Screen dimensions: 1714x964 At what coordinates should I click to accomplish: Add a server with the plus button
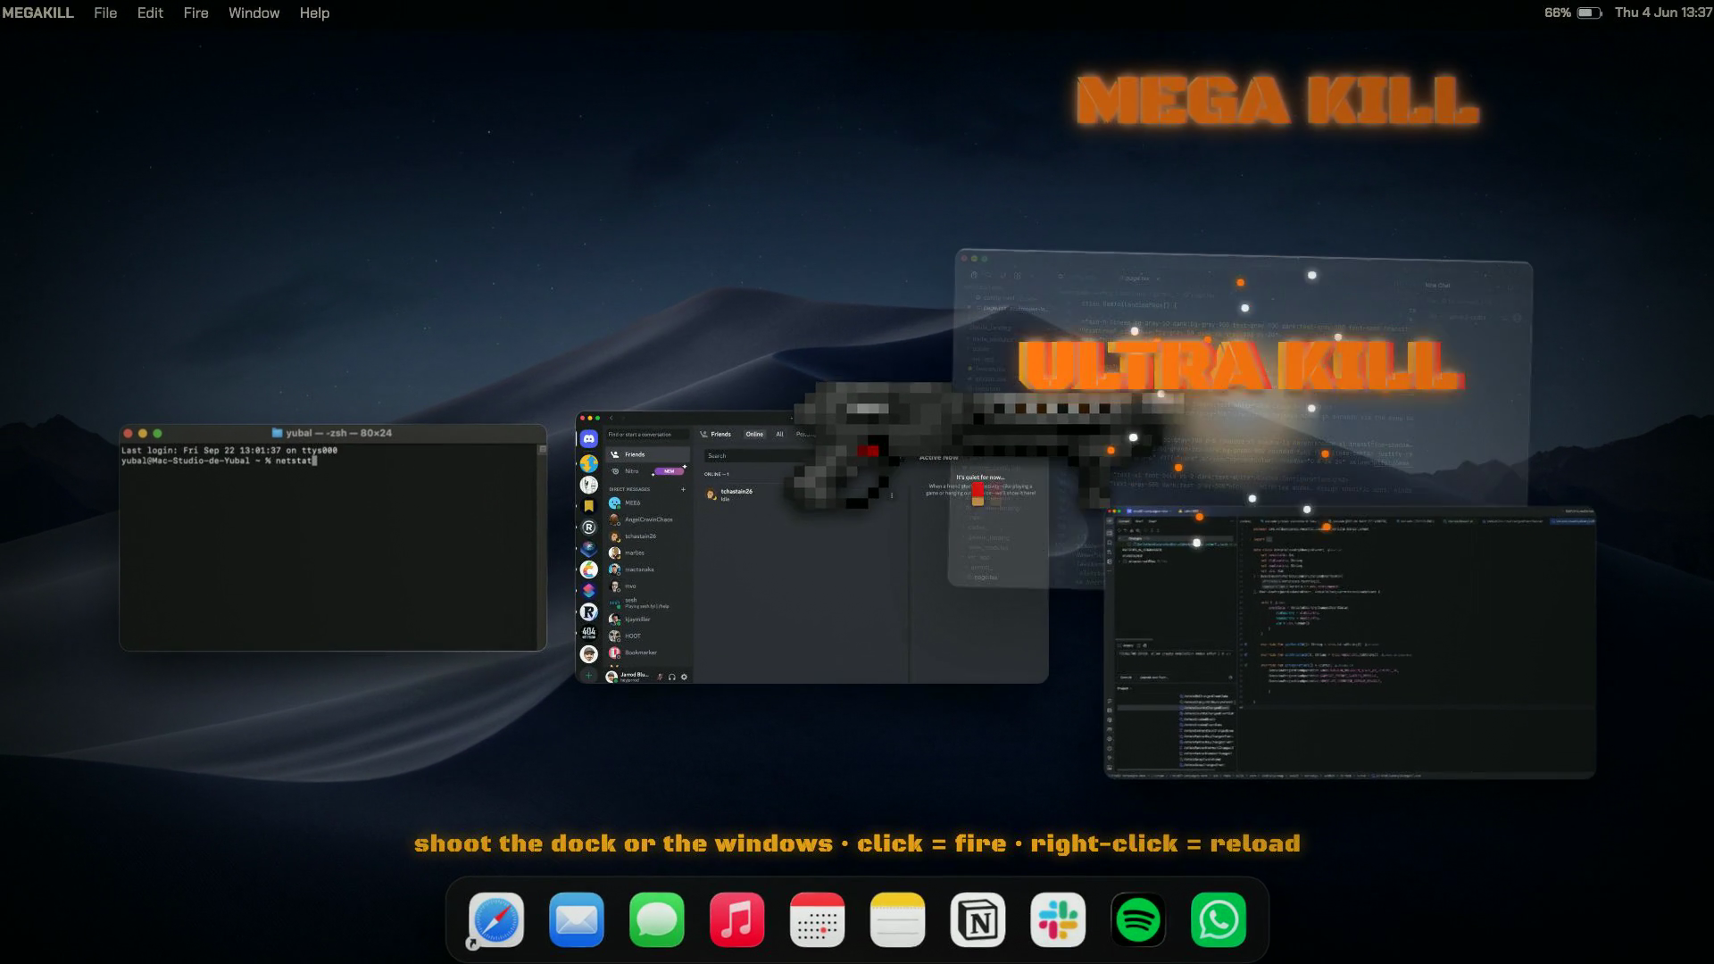[588, 676]
